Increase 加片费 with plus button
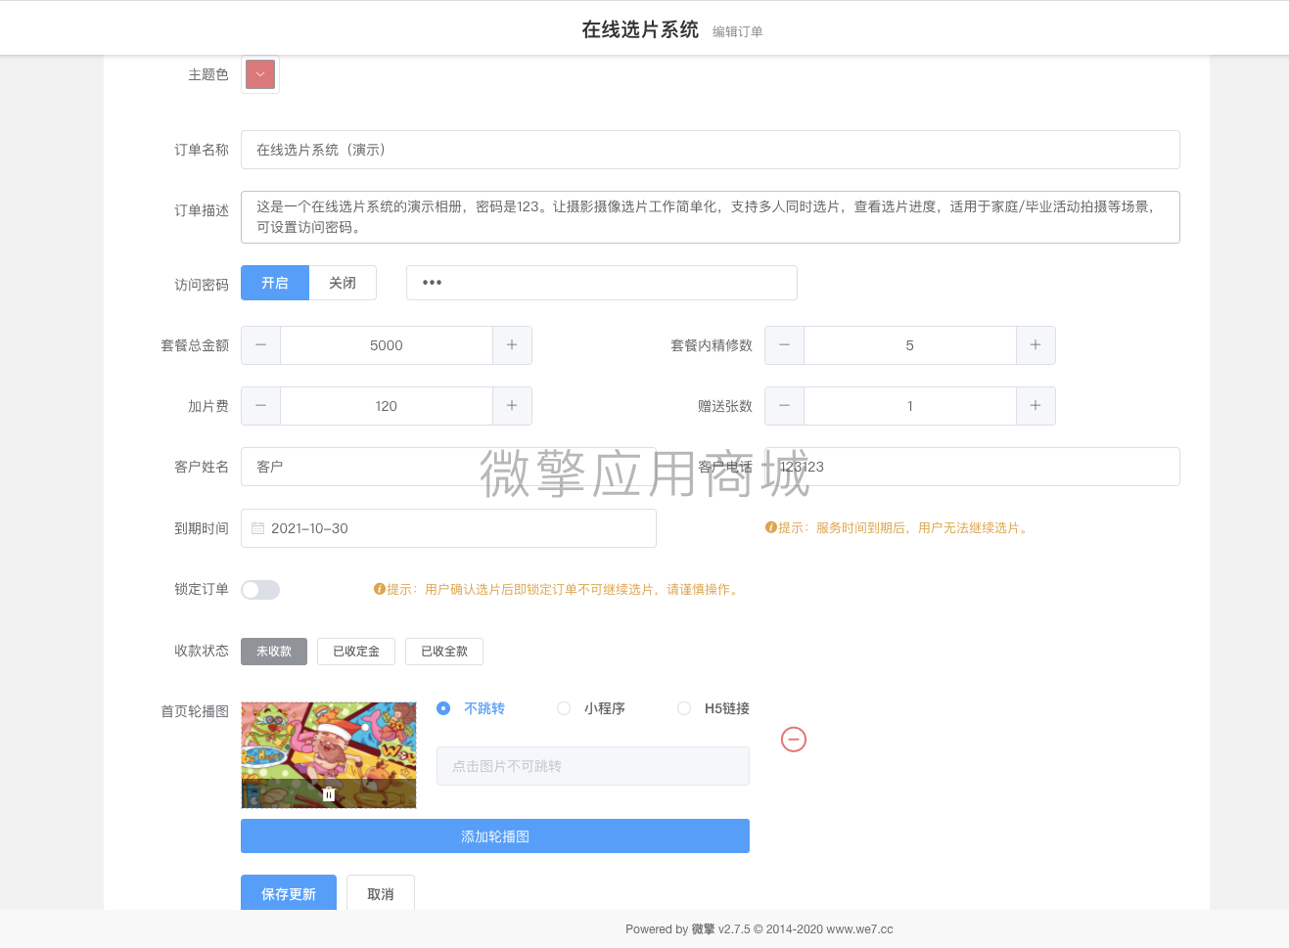1289x948 pixels. [x=512, y=406]
